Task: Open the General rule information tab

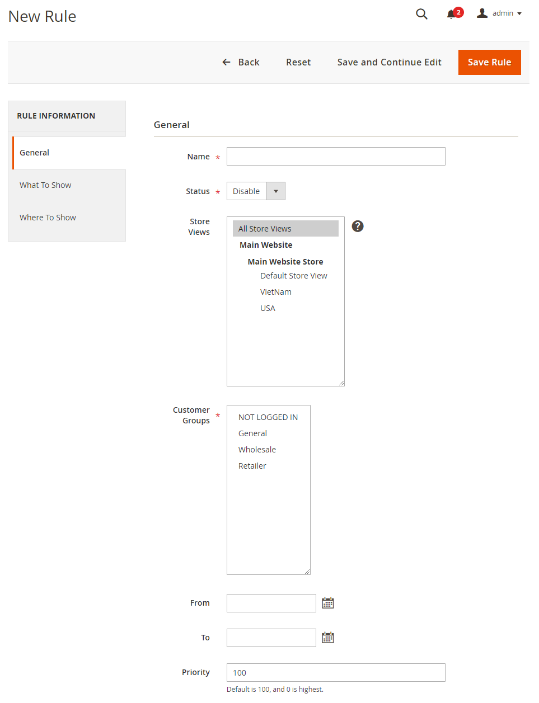Action: pyautogui.click(x=35, y=153)
